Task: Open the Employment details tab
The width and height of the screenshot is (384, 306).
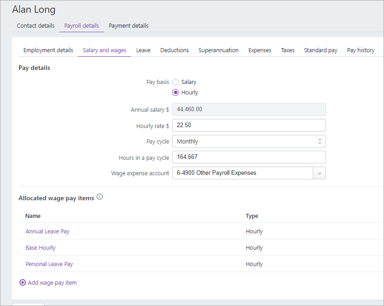Action: pyautogui.click(x=48, y=50)
